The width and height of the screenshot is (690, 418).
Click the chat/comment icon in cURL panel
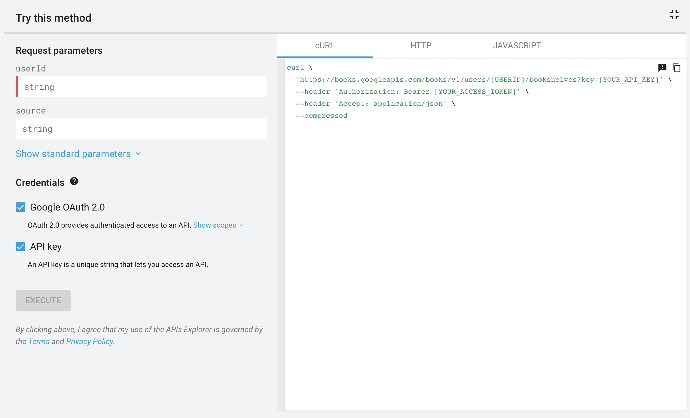(x=662, y=68)
